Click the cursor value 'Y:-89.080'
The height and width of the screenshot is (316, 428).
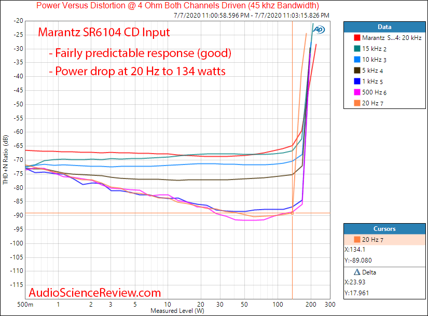[x=358, y=260]
